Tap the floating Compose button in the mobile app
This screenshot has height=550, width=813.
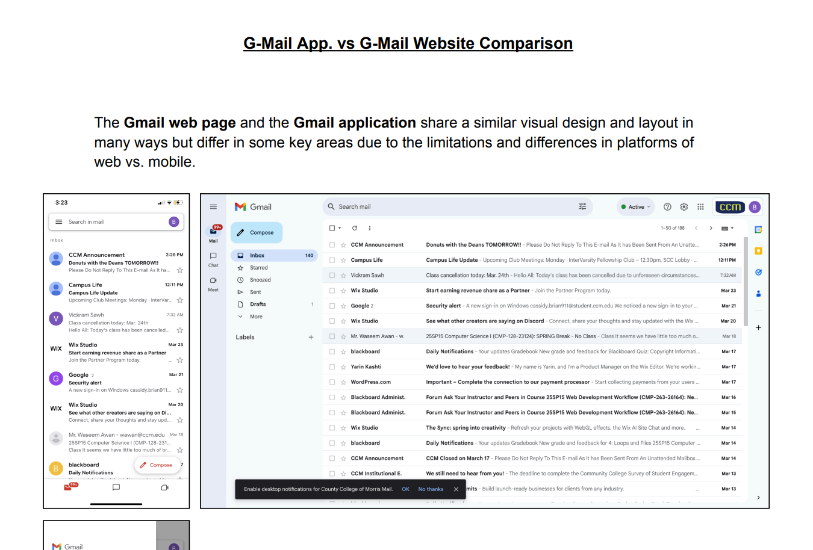157,465
